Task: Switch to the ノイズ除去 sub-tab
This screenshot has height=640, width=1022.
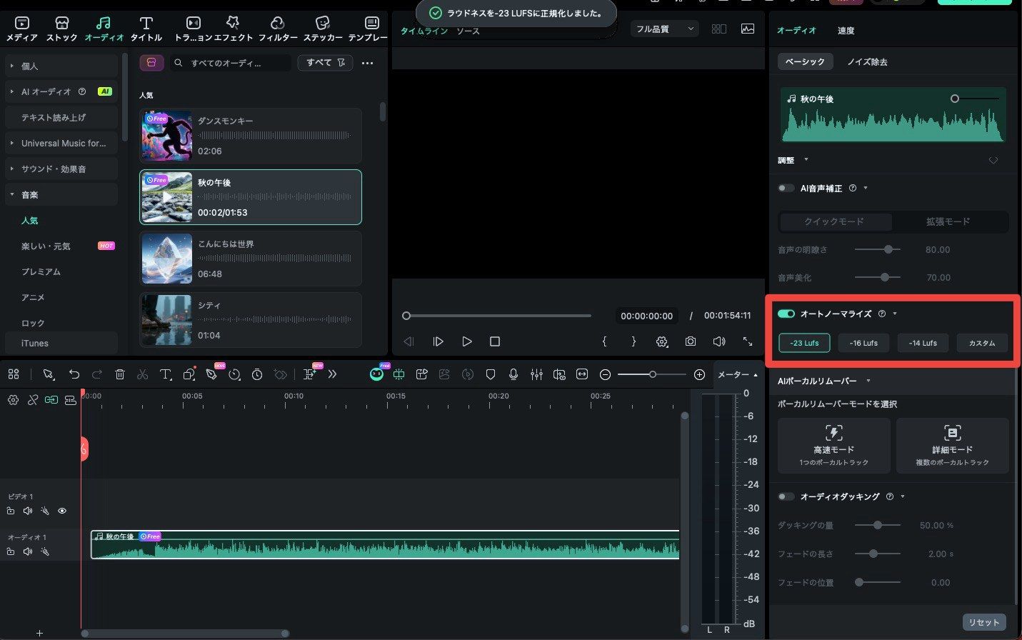Action: (867, 62)
